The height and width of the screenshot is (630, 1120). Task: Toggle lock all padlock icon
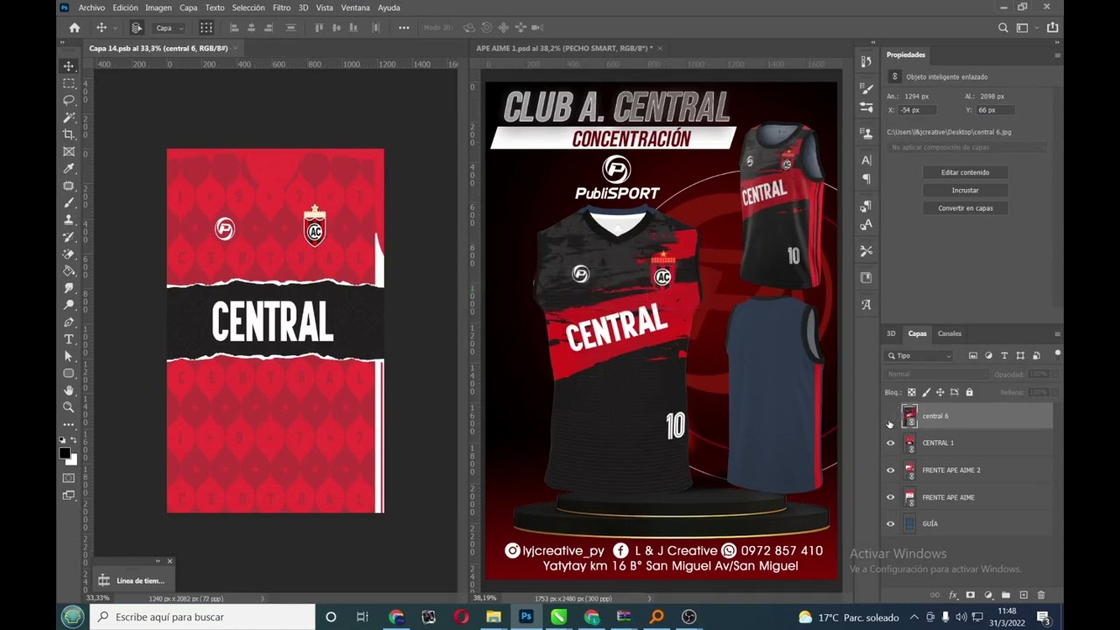[969, 393]
